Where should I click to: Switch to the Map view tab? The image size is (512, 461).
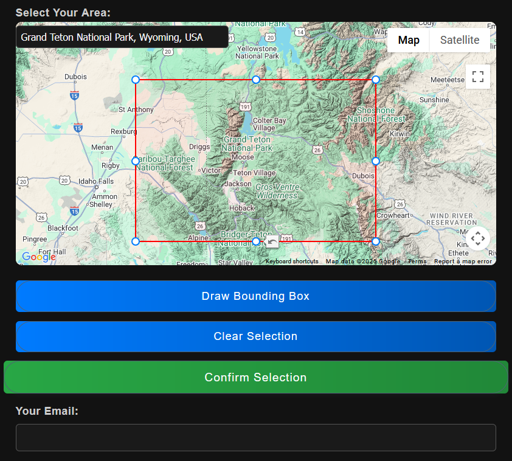point(409,40)
